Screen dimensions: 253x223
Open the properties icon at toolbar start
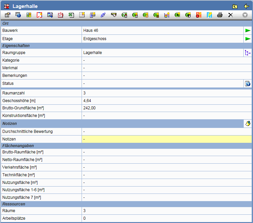point(7,15)
